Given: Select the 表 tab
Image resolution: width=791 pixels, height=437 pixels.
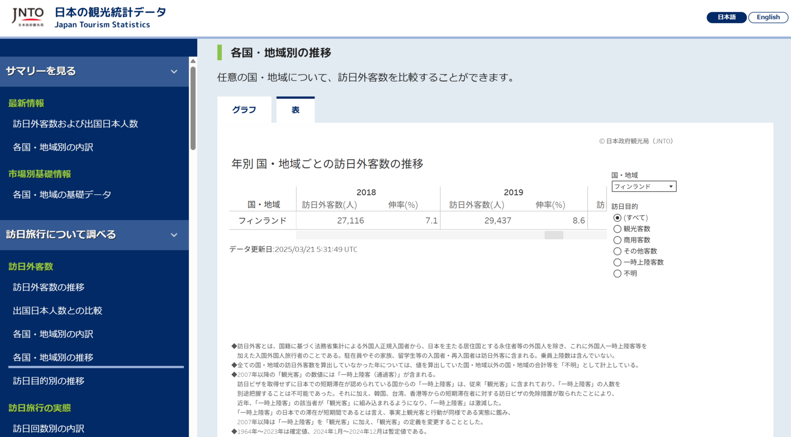Looking at the screenshot, I should point(296,110).
